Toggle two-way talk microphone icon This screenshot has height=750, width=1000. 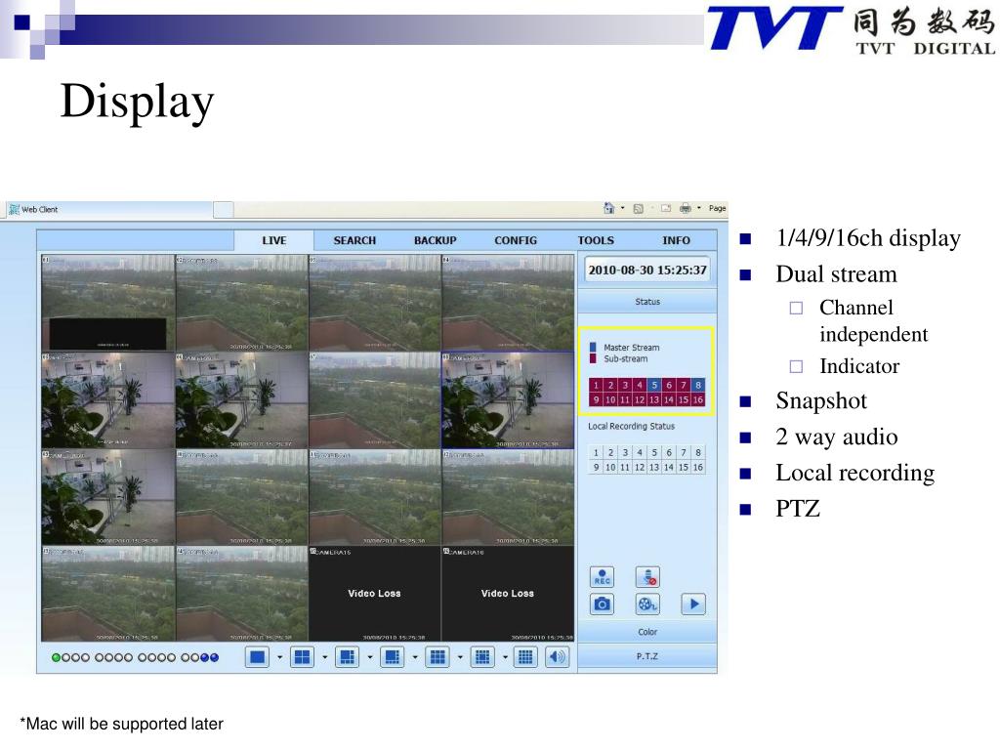pyautogui.click(x=648, y=576)
